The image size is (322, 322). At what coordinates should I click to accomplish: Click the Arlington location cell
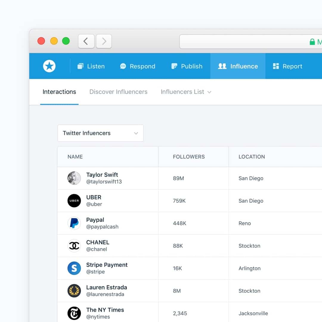coord(250,268)
